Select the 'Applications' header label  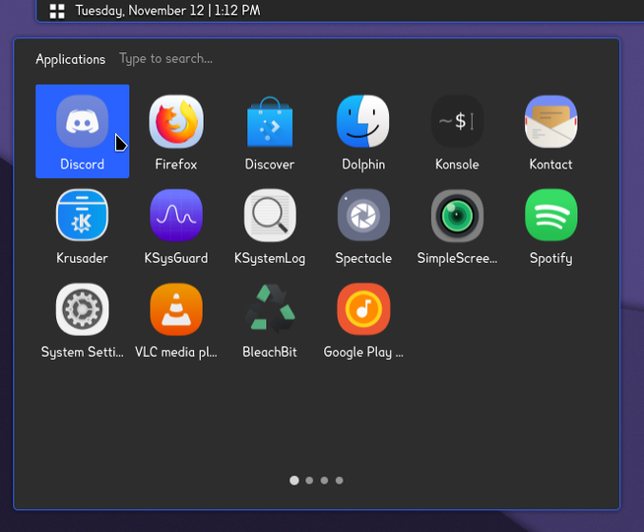pos(71,59)
